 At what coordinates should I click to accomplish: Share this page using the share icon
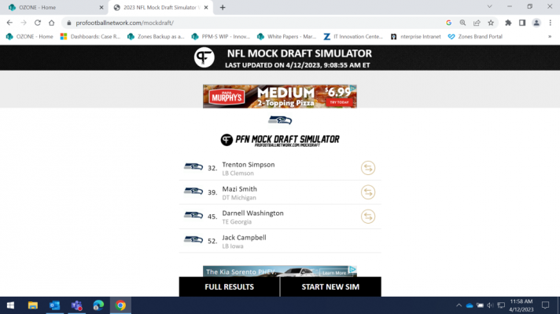click(x=477, y=23)
